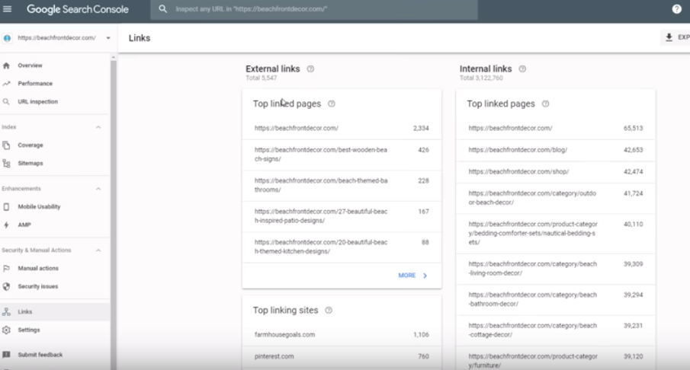Collapse the Enhancements section
This screenshot has width=690, height=370.
[x=98, y=189]
